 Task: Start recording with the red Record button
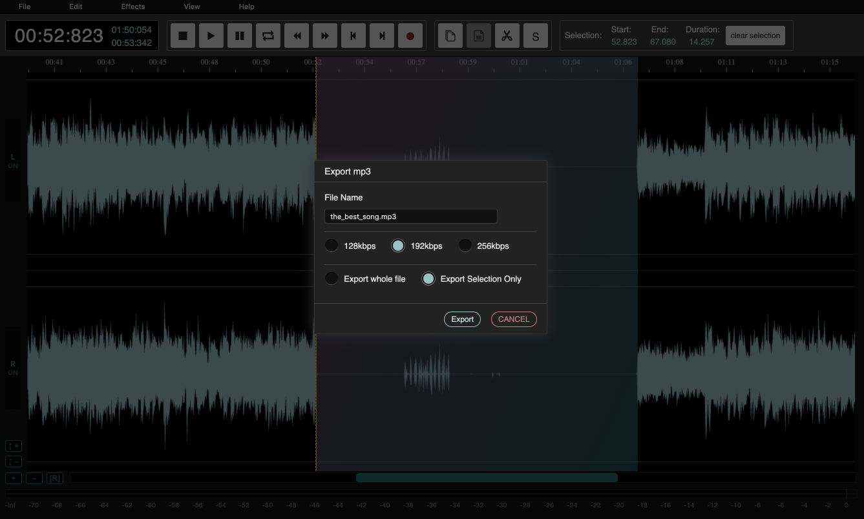(410, 36)
